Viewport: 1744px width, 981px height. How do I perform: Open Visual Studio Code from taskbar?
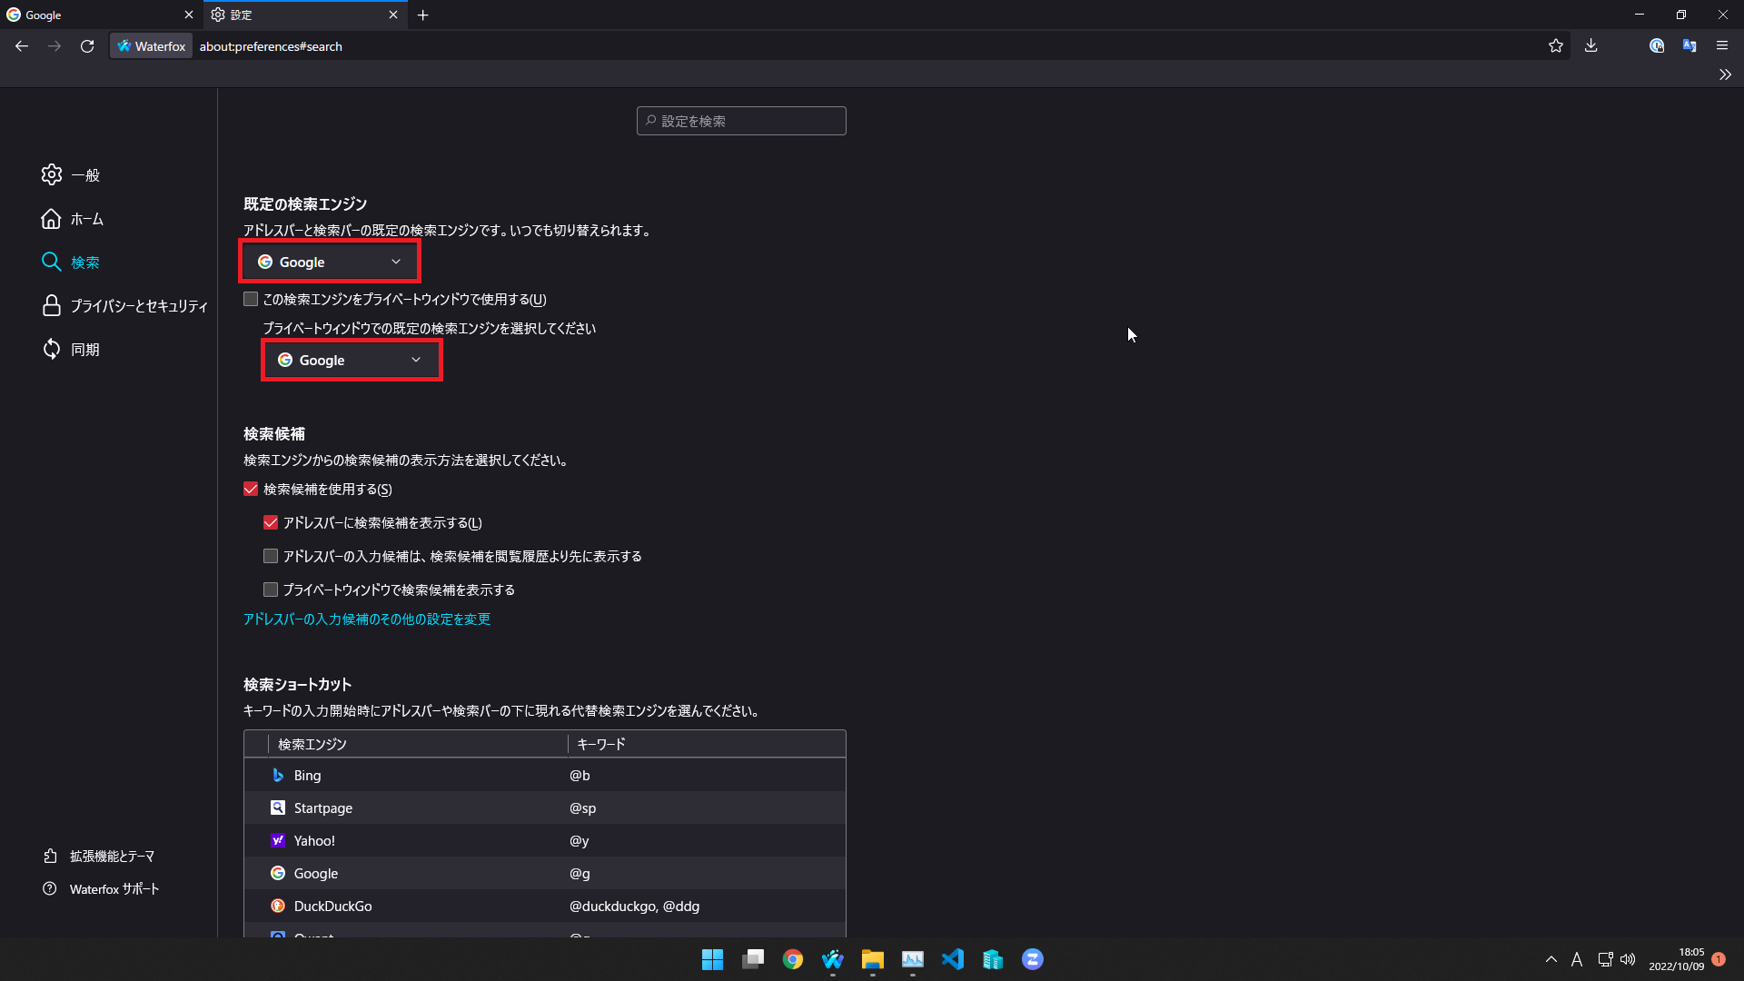pos(953,959)
